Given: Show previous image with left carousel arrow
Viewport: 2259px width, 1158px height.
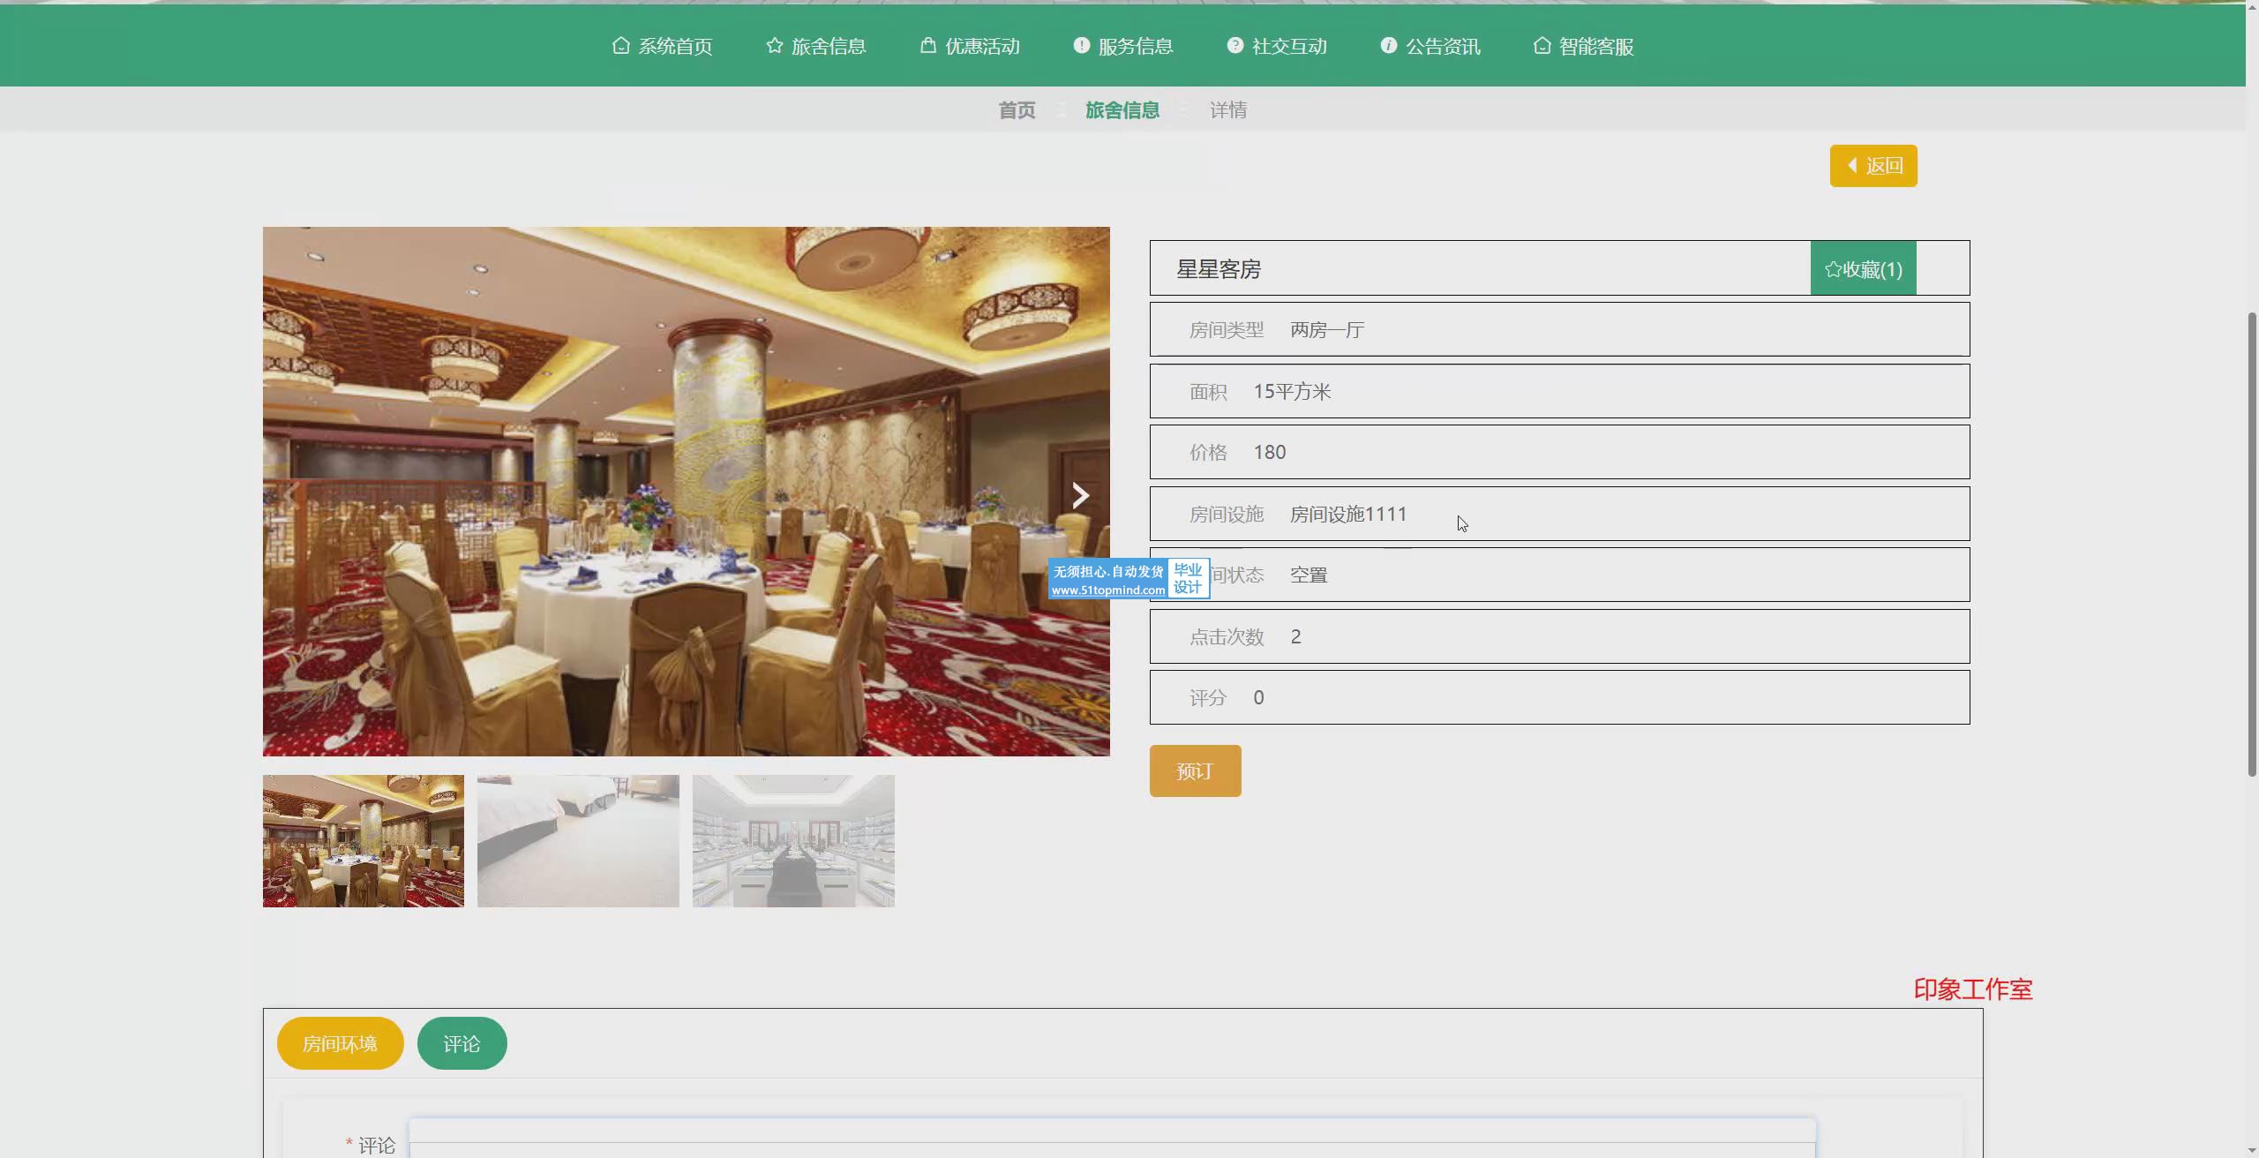Looking at the screenshot, I should [x=291, y=495].
